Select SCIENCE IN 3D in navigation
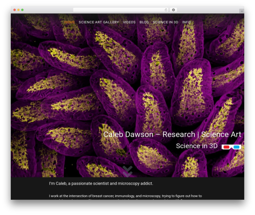 165,22
